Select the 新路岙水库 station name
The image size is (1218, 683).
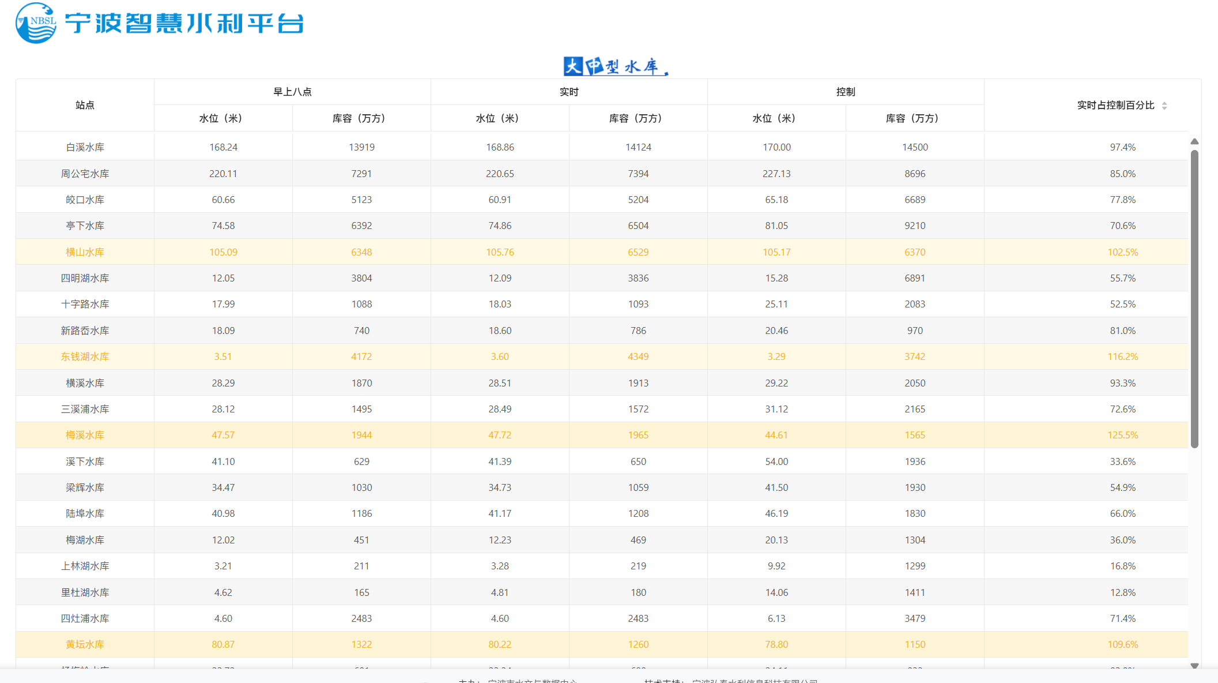(85, 331)
